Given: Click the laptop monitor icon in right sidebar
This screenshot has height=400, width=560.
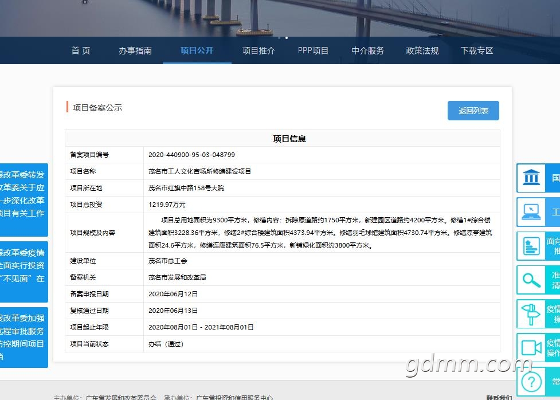Looking at the screenshot, I should point(531,212).
